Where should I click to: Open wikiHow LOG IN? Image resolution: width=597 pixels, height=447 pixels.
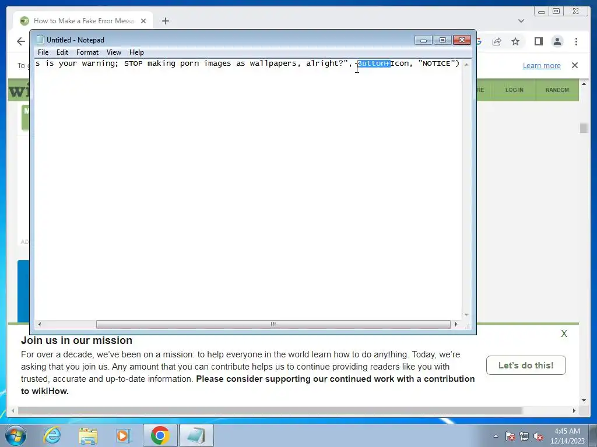tap(514, 90)
